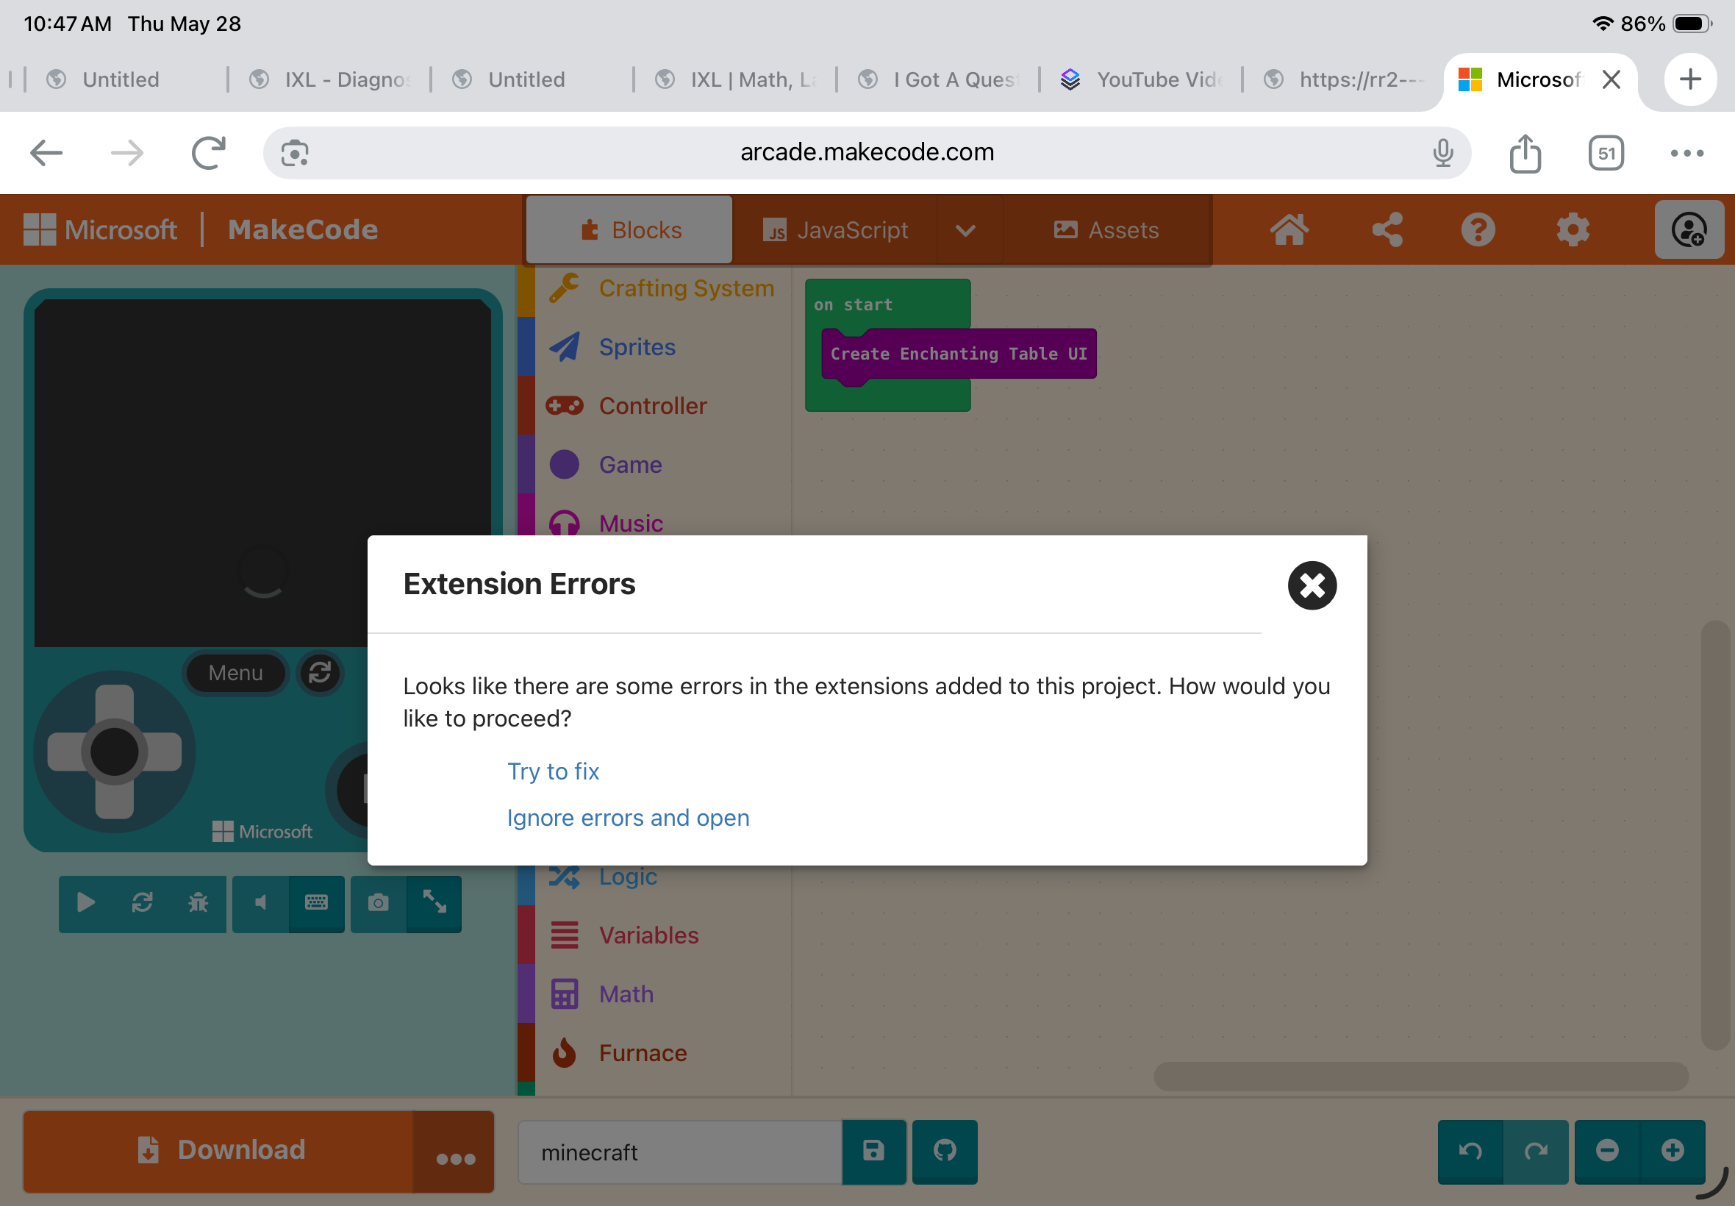Viewport: 1735px width, 1206px height.
Task: Switch to the Blocks editor tab
Action: (629, 229)
